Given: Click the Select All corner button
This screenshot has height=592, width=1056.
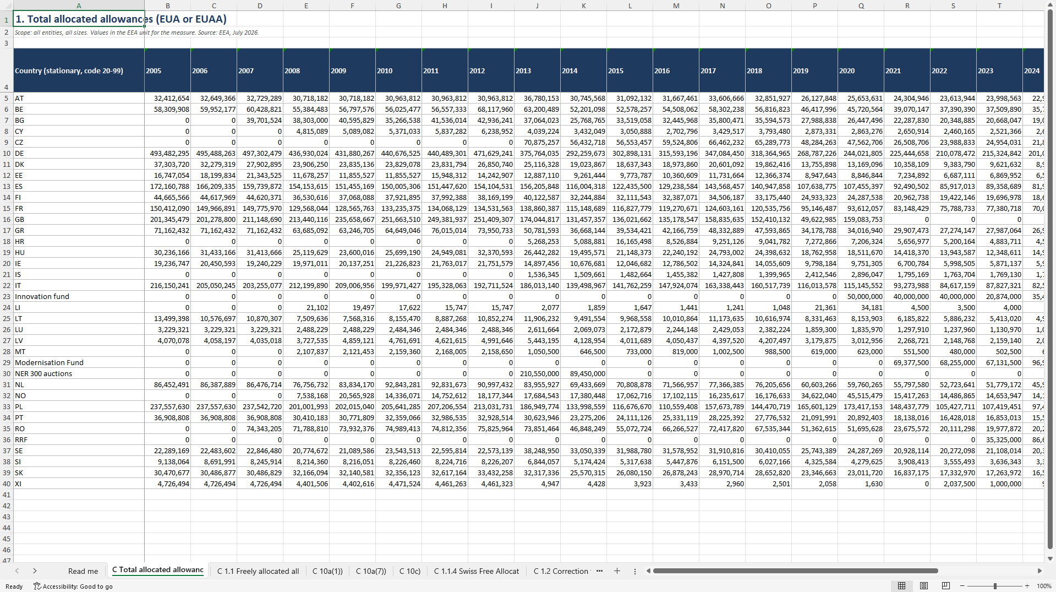Looking at the screenshot, I should 7,6.
